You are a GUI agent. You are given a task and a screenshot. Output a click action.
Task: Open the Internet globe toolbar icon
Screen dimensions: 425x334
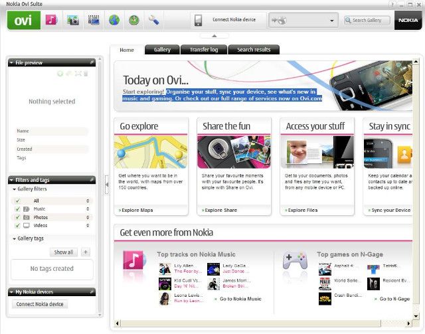coord(114,20)
